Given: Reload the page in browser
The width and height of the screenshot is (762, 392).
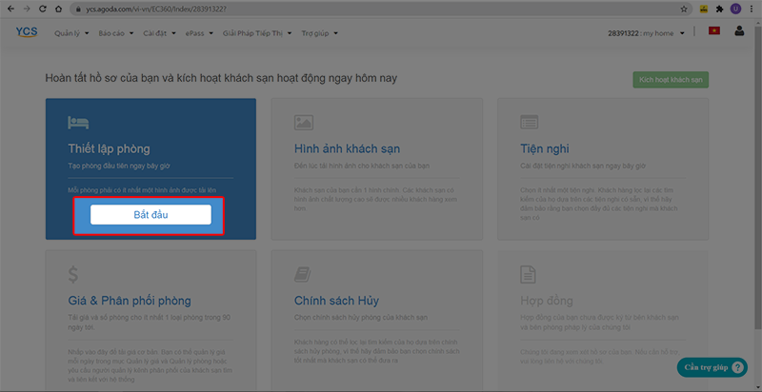Looking at the screenshot, I should (45, 9).
